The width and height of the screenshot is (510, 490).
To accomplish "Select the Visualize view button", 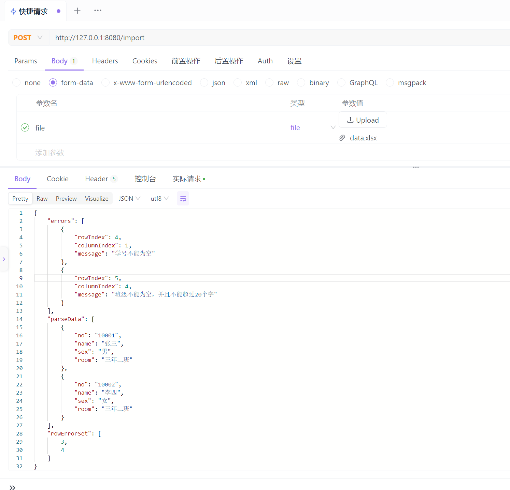I will (x=97, y=199).
